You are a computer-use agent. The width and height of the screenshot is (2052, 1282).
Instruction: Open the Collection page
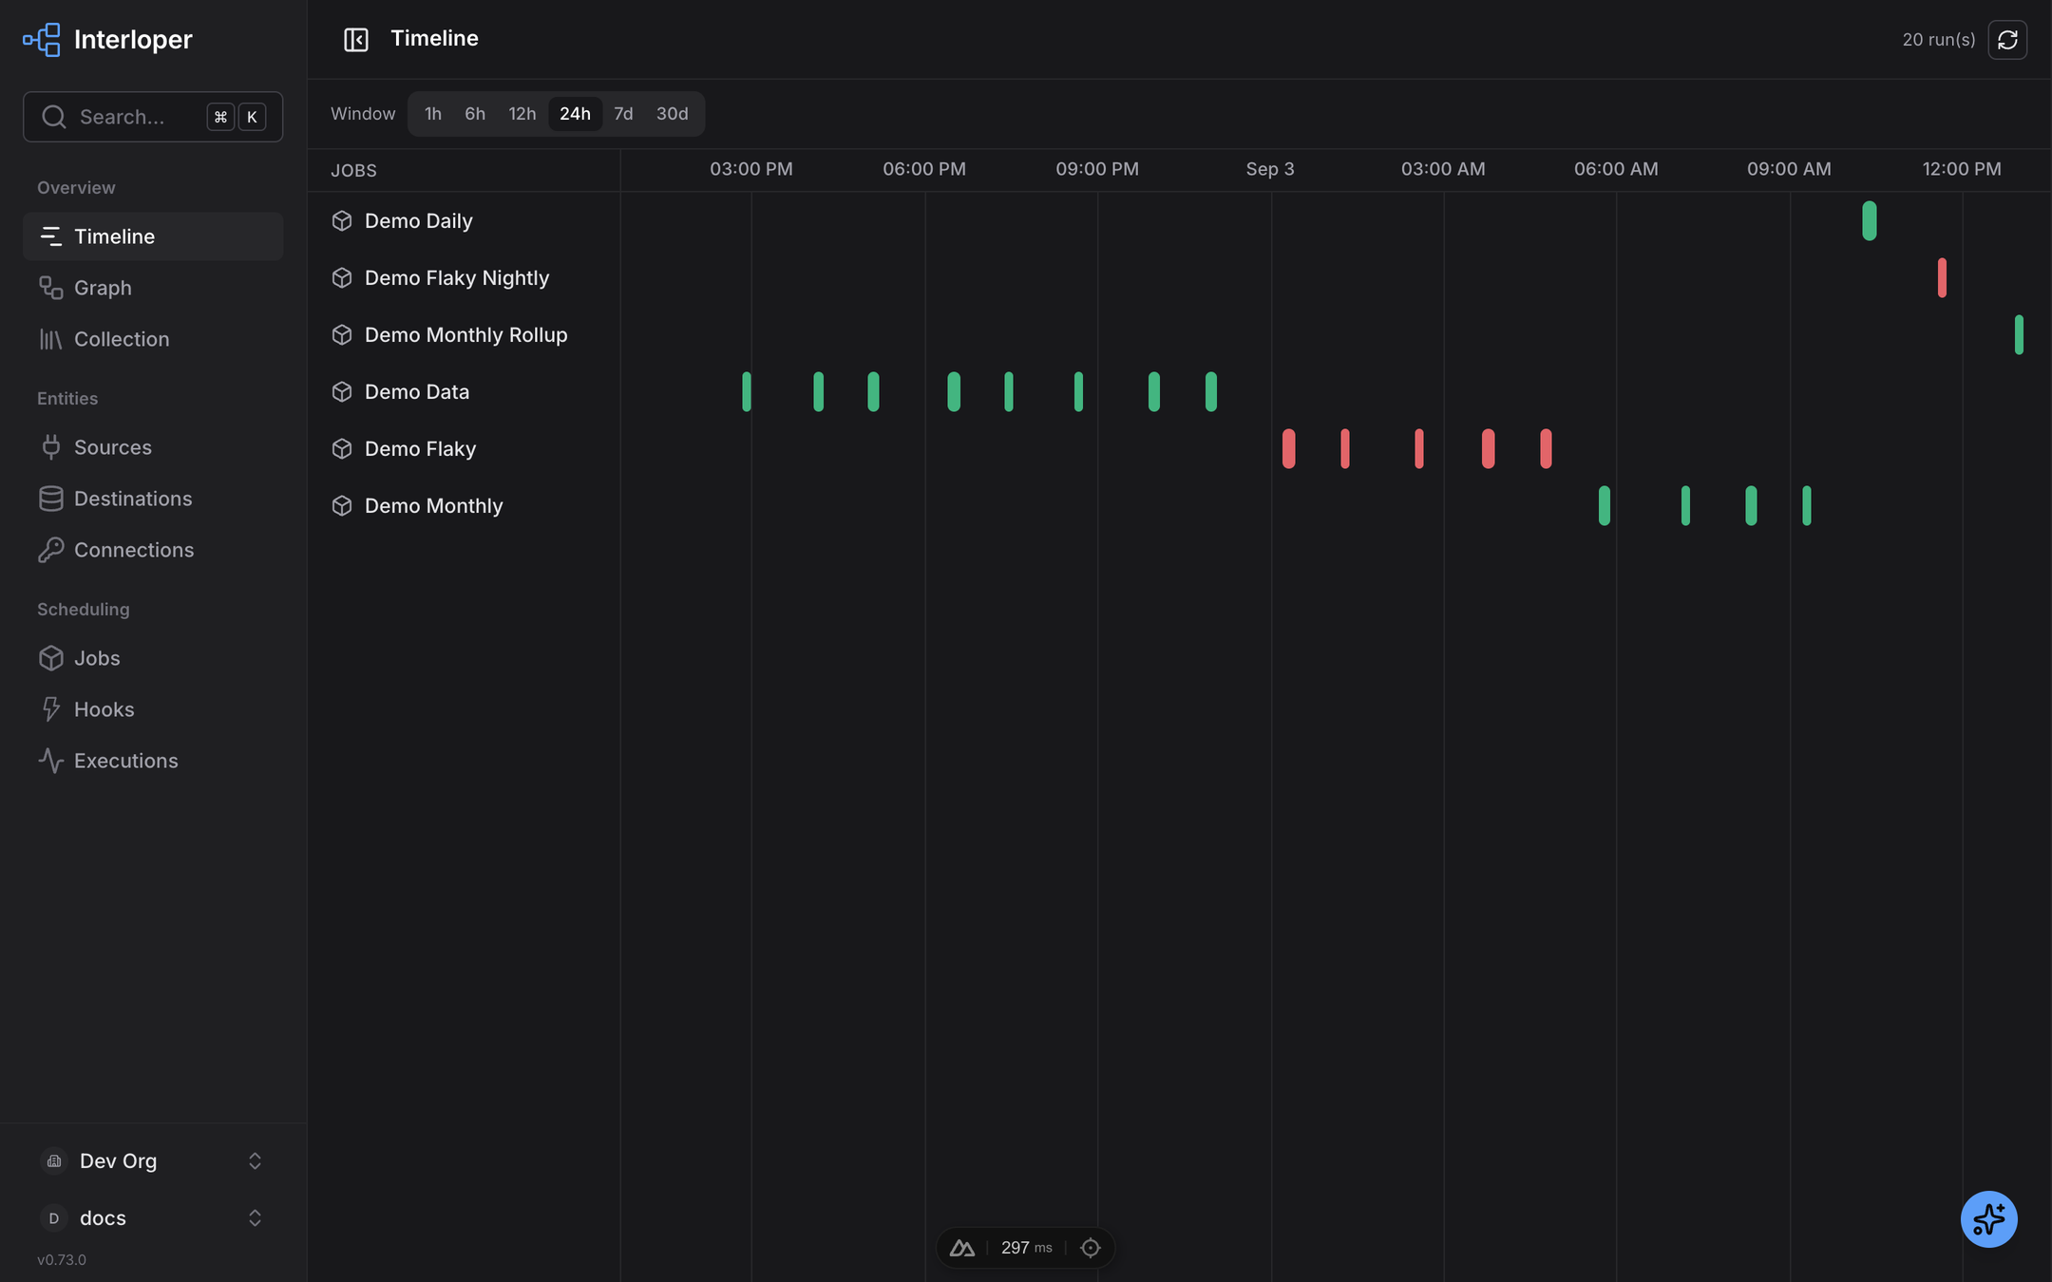pyautogui.click(x=153, y=339)
